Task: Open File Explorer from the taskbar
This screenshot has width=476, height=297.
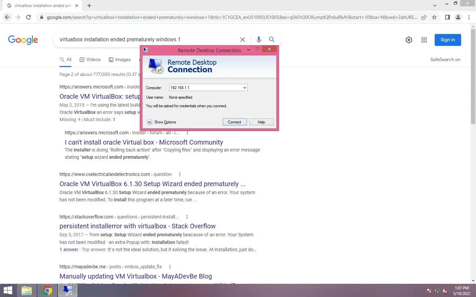Action: pyautogui.click(x=26, y=290)
